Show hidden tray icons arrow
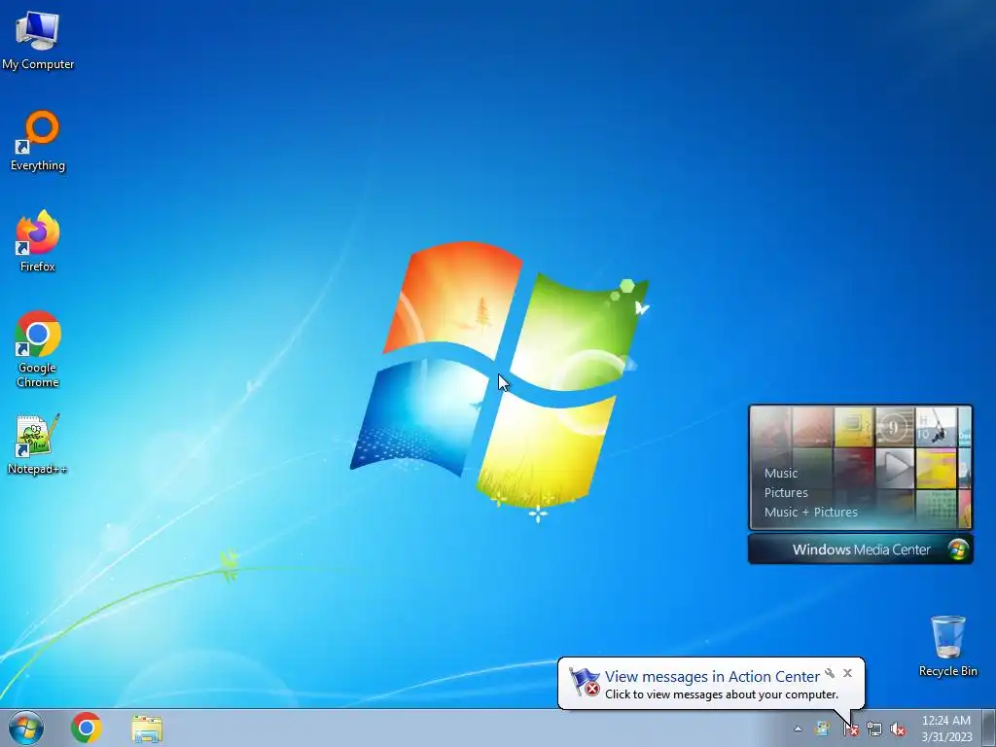Screen dimensions: 996x747 coord(798,729)
